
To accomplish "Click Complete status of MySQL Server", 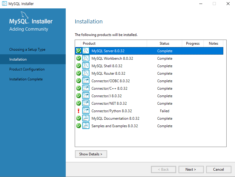I will [165, 51].
